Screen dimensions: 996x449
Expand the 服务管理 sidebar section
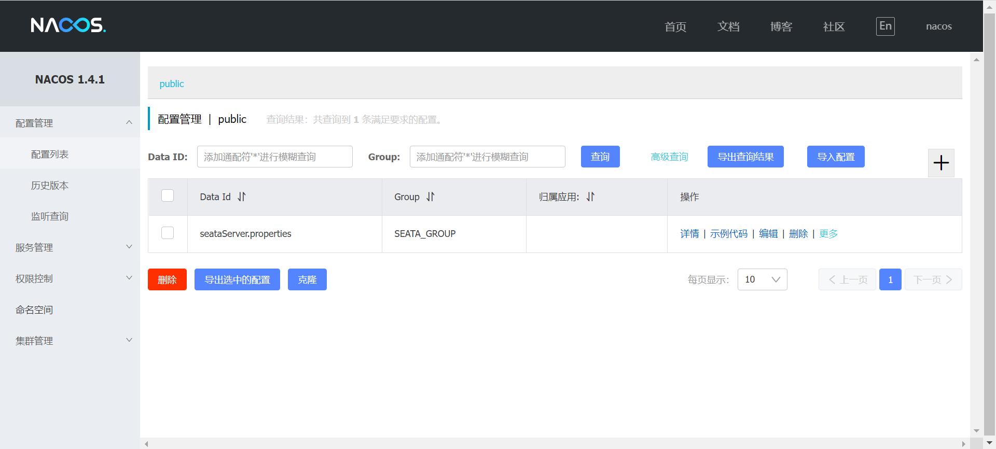[x=70, y=247]
